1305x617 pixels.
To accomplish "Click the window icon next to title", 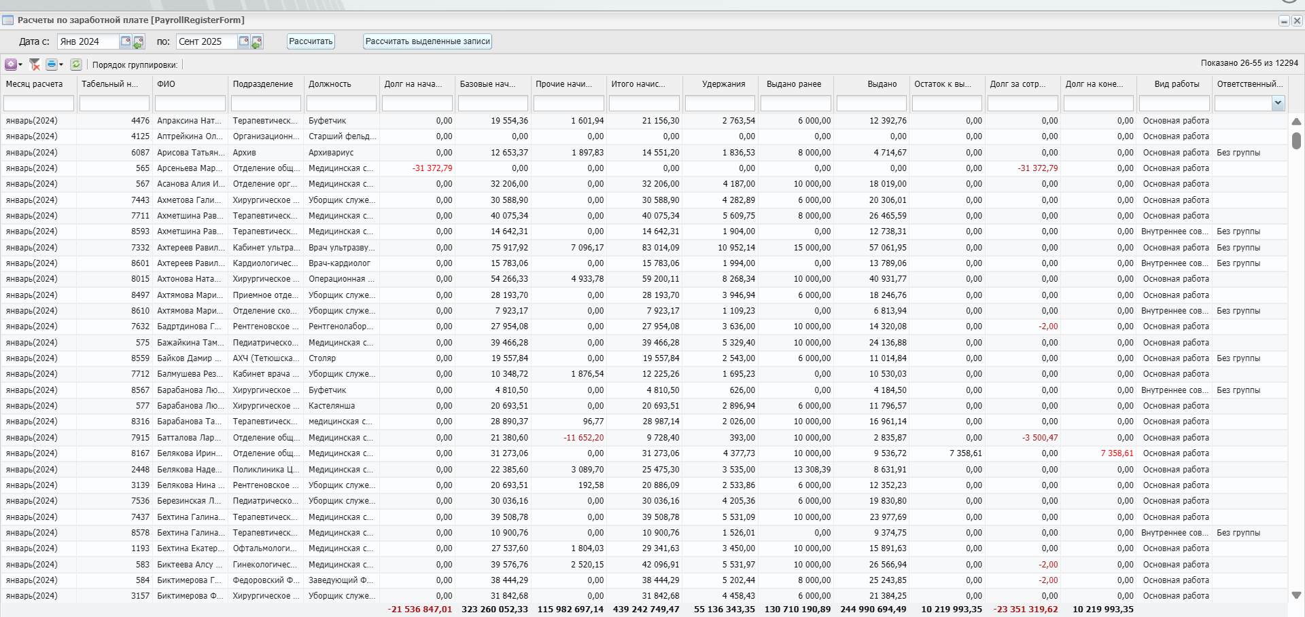I will click(8, 20).
